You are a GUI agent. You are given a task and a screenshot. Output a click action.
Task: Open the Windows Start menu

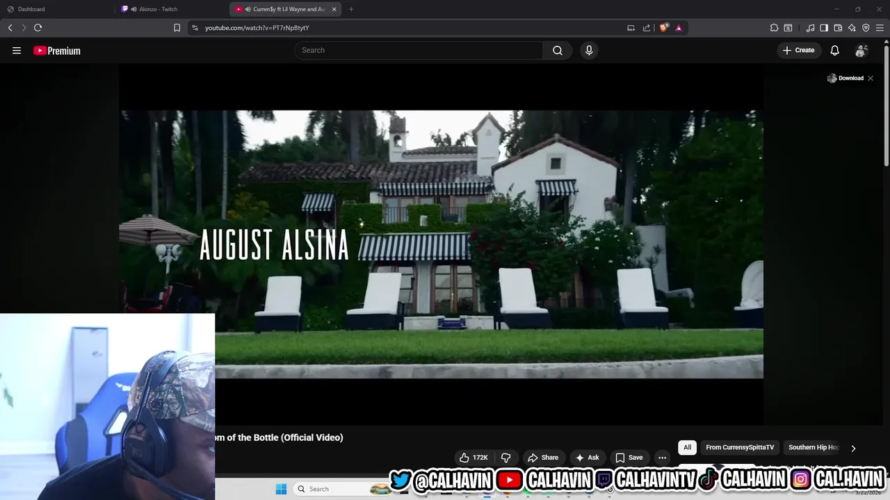click(x=281, y=489)
